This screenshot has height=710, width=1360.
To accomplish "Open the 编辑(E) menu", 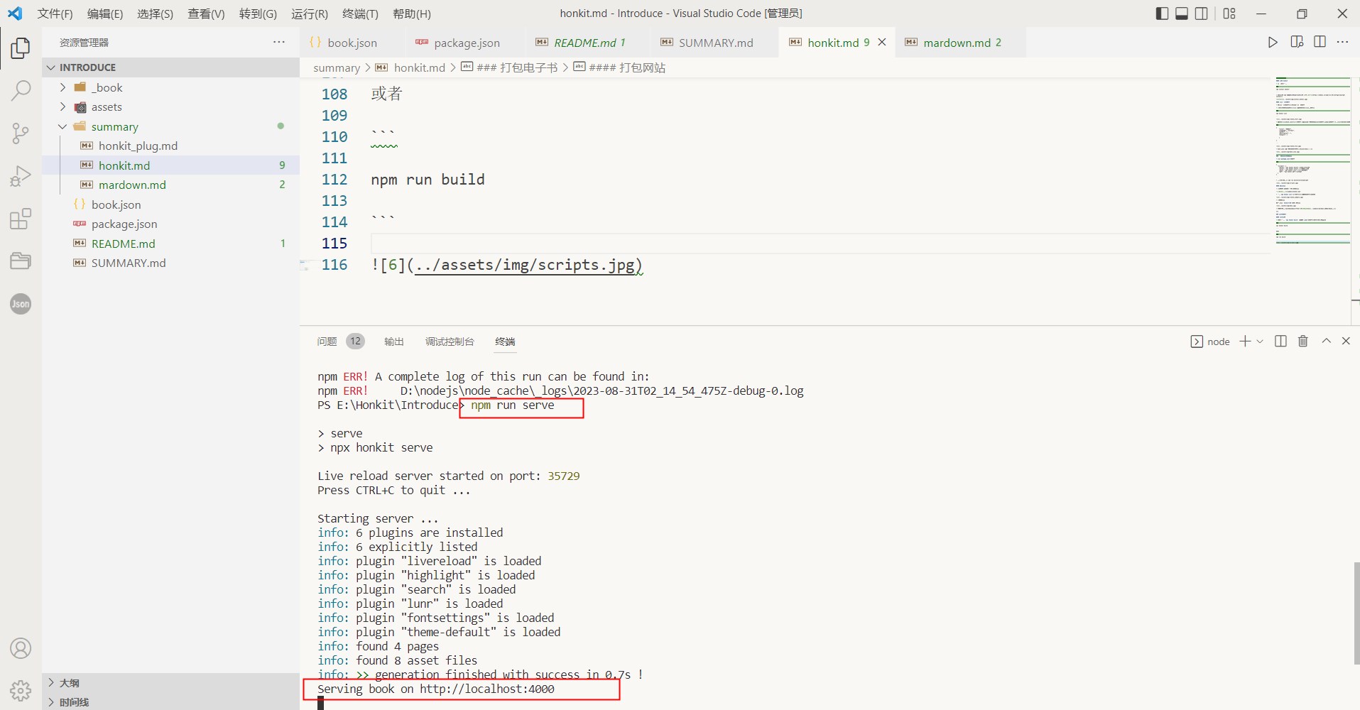I will 105,13.
